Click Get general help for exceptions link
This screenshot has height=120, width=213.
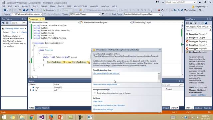106,73
